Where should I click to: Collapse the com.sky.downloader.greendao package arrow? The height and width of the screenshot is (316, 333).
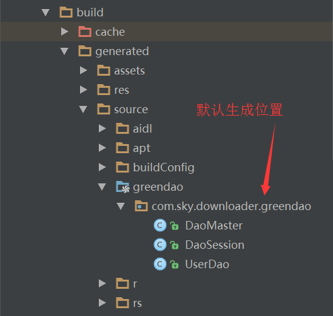pyautogui.click(x=121, y=206)
